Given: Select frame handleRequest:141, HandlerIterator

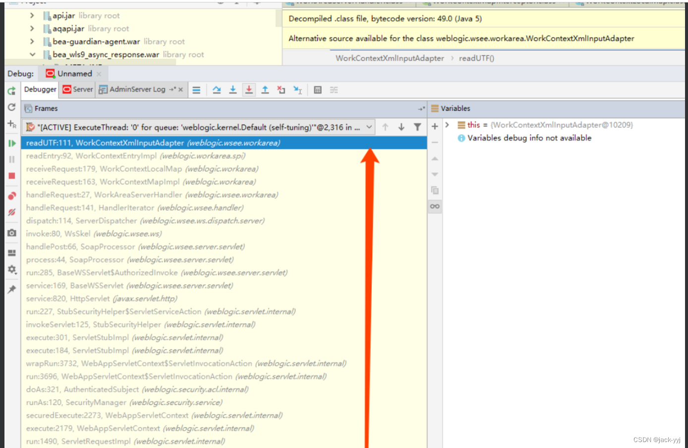Looking at the screenshot, I should coord(224,208).
